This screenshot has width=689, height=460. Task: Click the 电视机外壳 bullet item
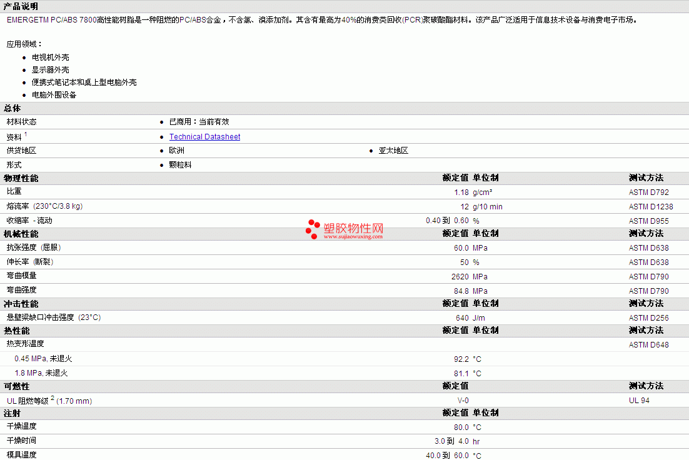coord(51,57)
